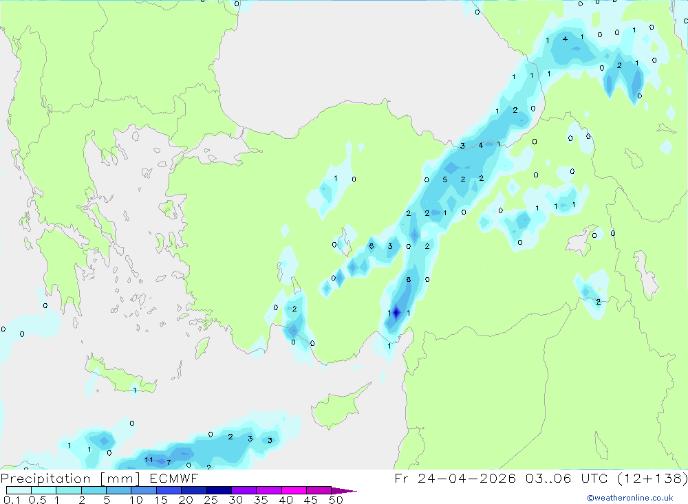The image size is (688, 504).
Task: Click the above-50 mm legend arrow tip
Action: click(343, 491)
